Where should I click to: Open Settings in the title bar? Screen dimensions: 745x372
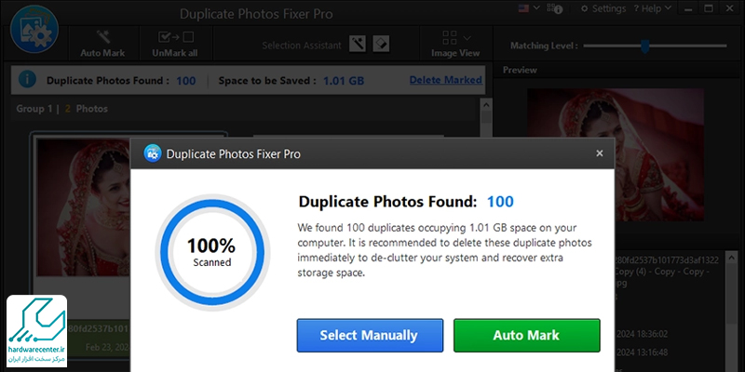(603, 8)
